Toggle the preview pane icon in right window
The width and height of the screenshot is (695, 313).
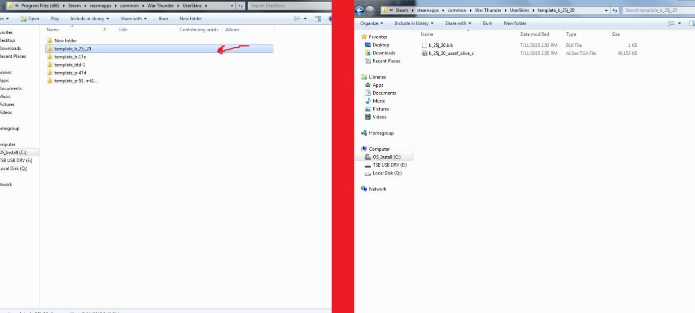[691, 24]
